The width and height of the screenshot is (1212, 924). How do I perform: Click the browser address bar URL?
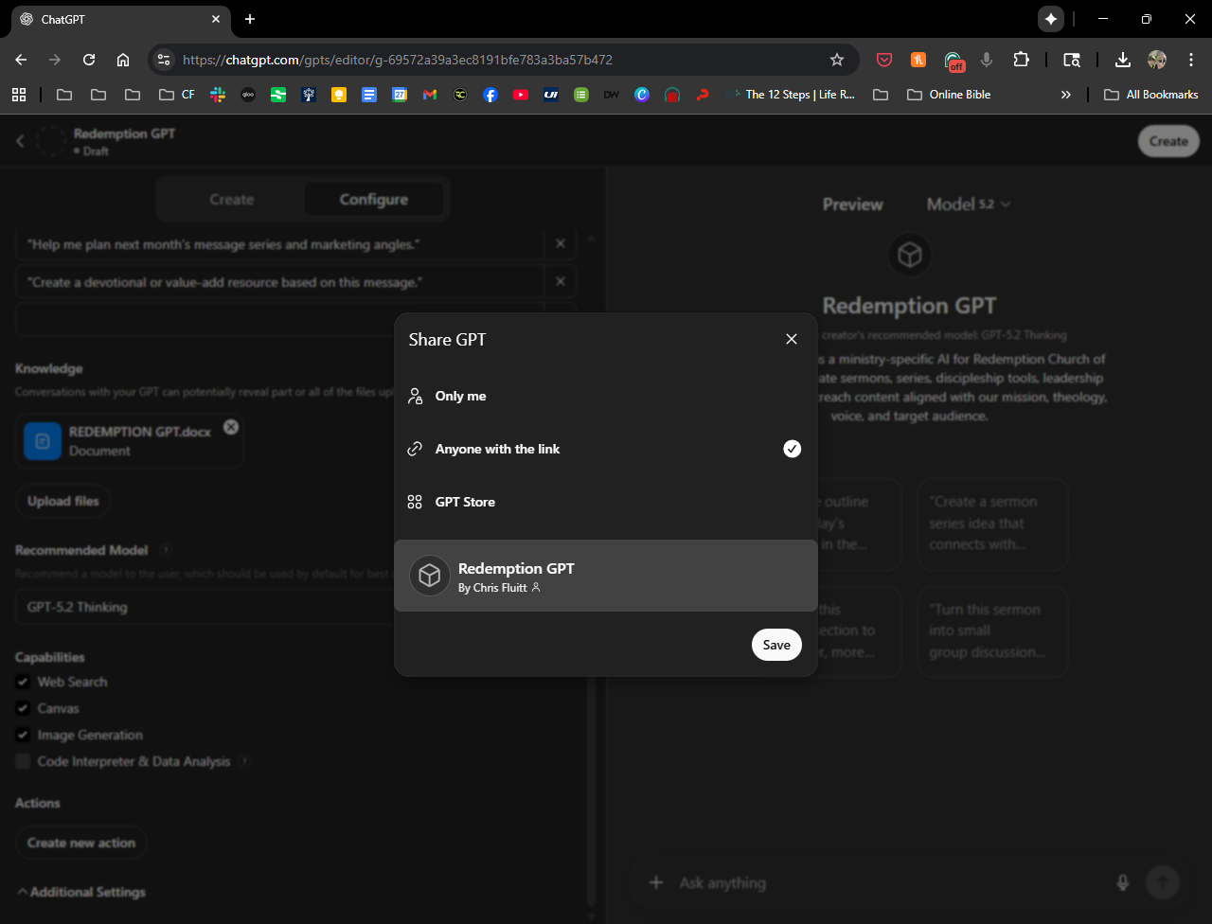[398, 60]
